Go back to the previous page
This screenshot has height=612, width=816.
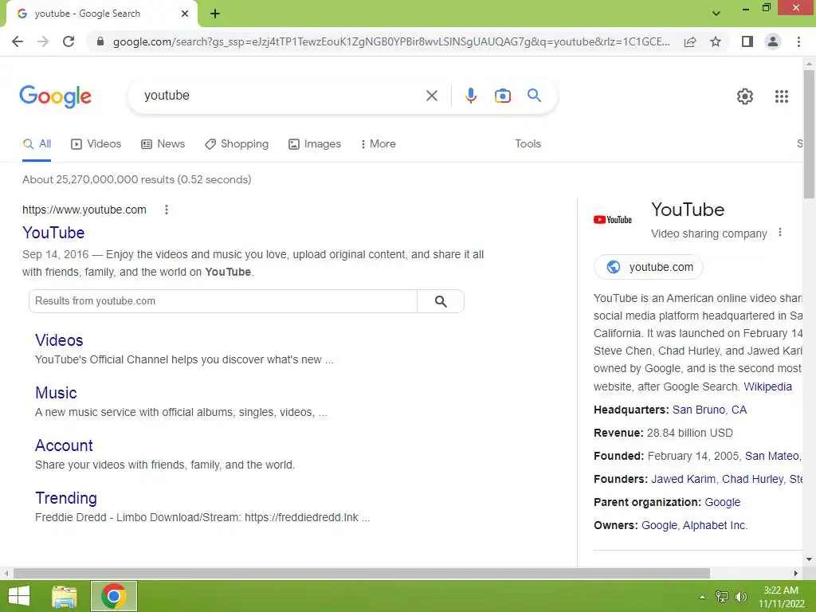point(18,41)
